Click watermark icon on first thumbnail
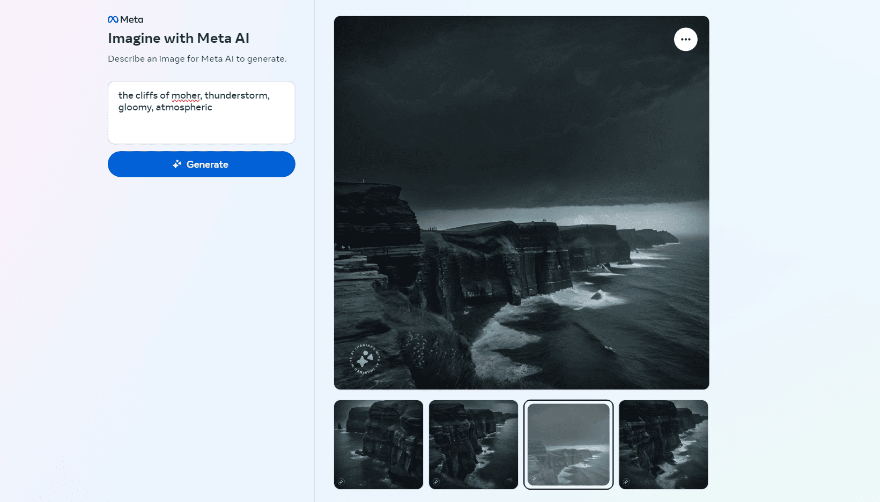880x502 pixels. pos(342,482)
